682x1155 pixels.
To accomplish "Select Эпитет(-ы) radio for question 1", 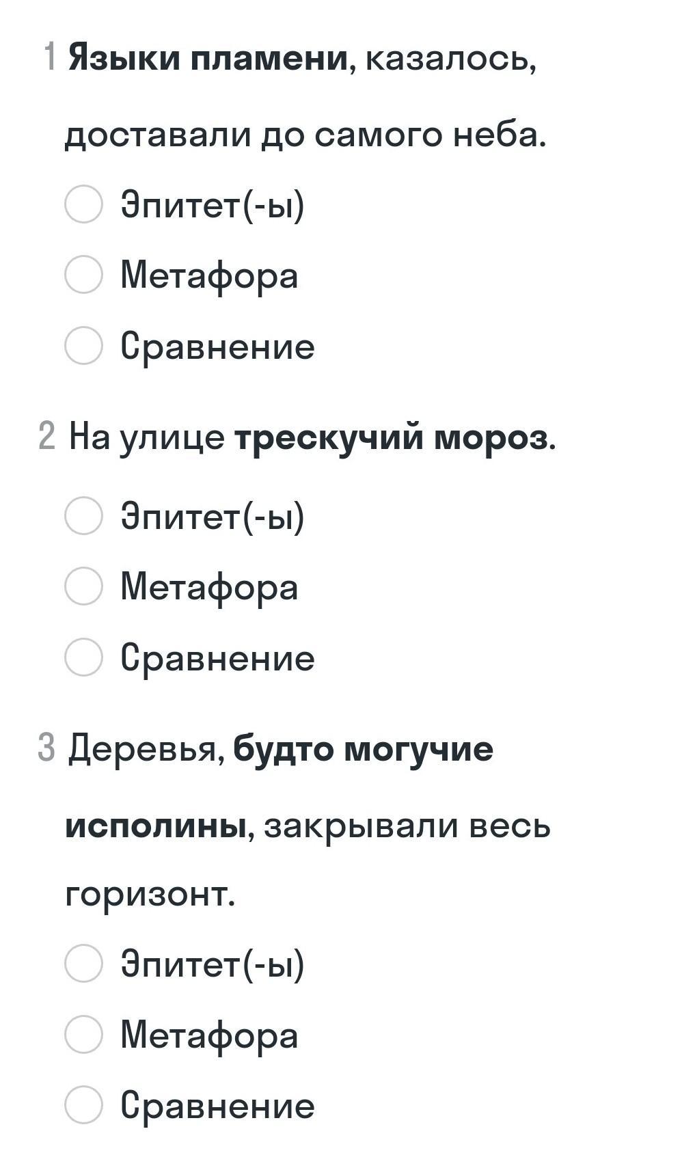I will click(83, 204).
